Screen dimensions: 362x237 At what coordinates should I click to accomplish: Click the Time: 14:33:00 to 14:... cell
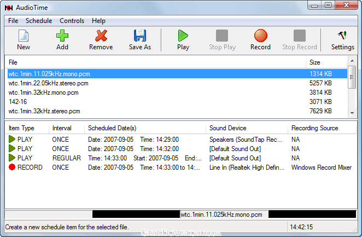pyautogui.click(x=170, y=167)
